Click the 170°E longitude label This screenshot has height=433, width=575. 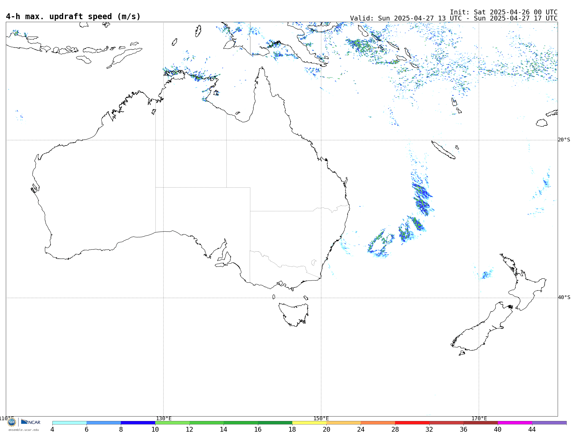pyautogui.click(x=479, y=419)
